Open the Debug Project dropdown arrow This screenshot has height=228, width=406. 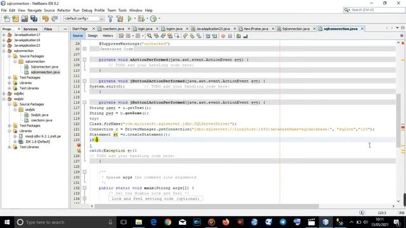pyautogui.click(x=147, y=18)
